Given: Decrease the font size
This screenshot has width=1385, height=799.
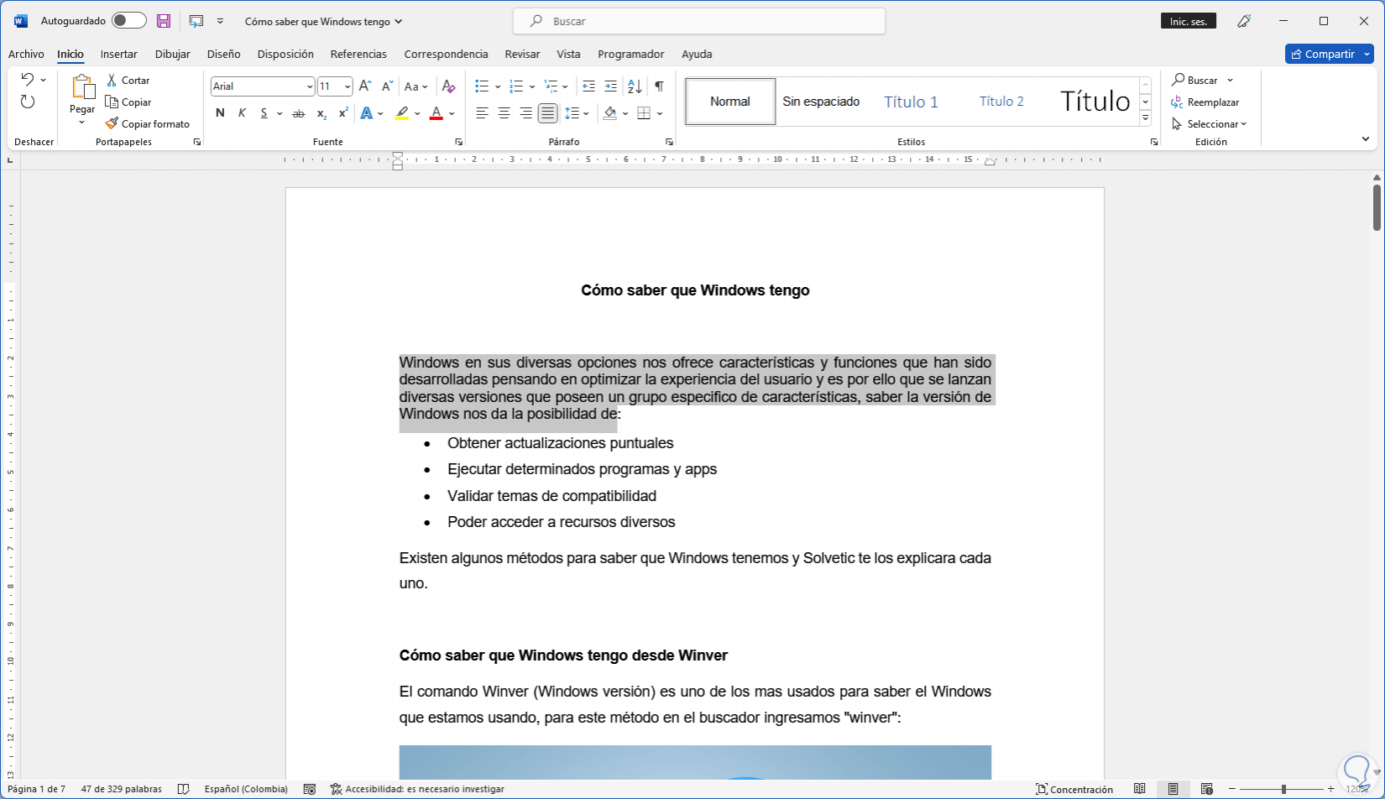Looking at the screenshot, I should coord(386,86).
